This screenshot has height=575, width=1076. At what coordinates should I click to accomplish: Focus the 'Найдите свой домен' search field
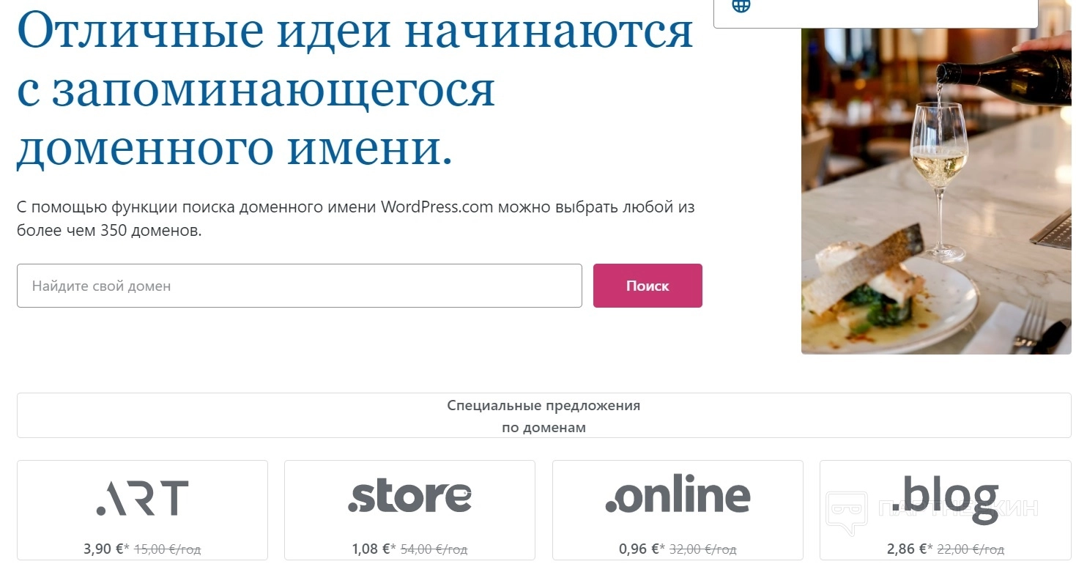click(x=300, y=286)
